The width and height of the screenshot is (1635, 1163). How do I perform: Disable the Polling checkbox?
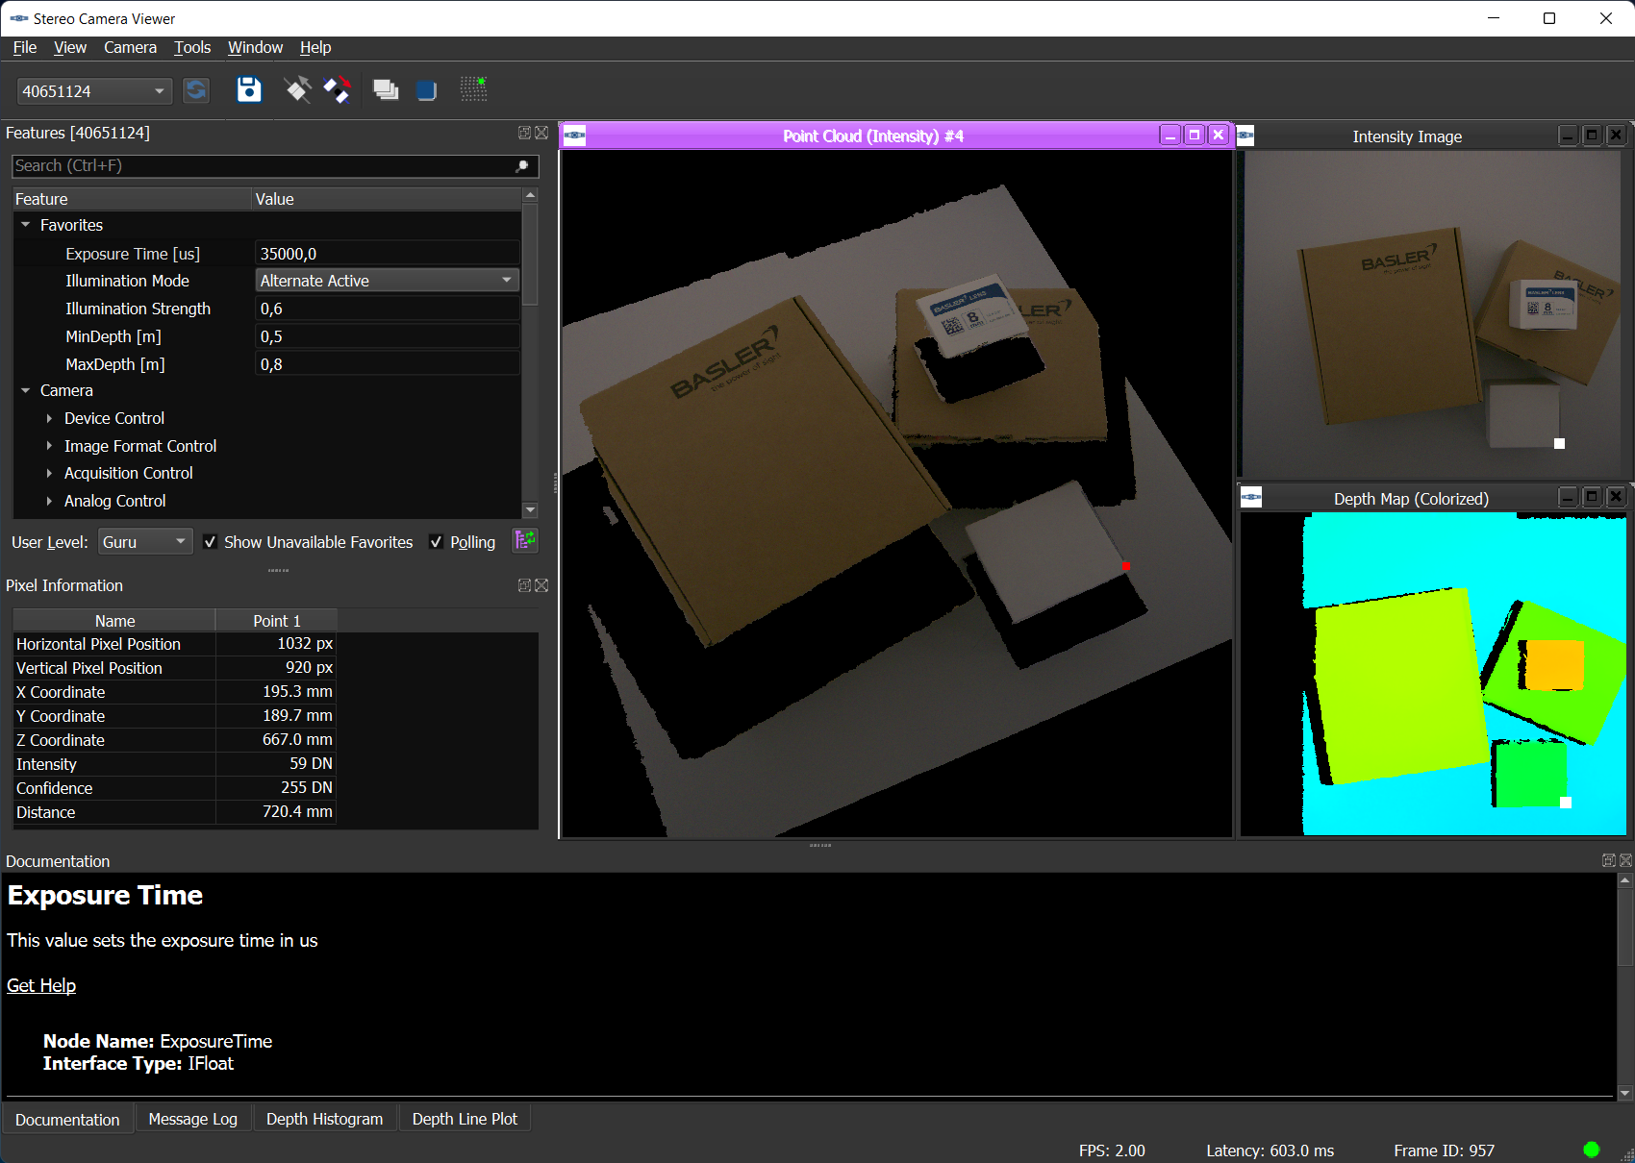437,542
